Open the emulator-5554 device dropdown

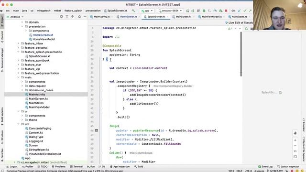170,11
